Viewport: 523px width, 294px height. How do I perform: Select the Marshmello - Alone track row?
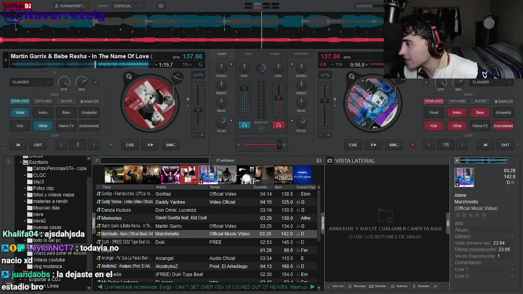click(206, 234)
